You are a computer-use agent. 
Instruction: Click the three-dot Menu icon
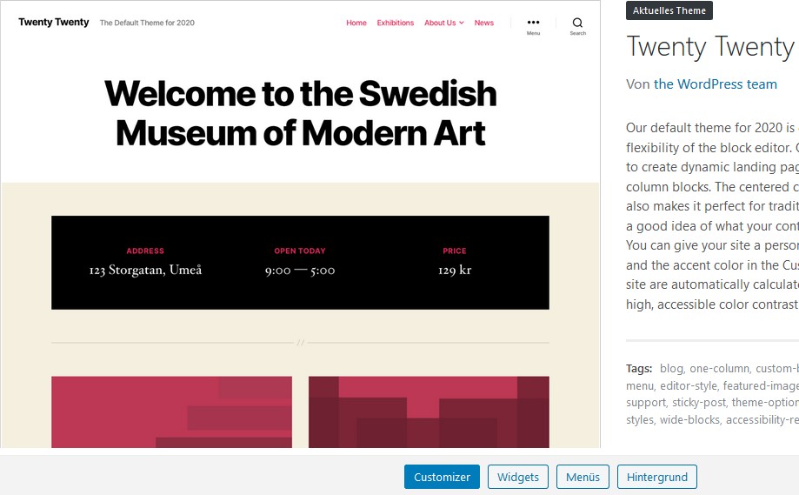533,23
